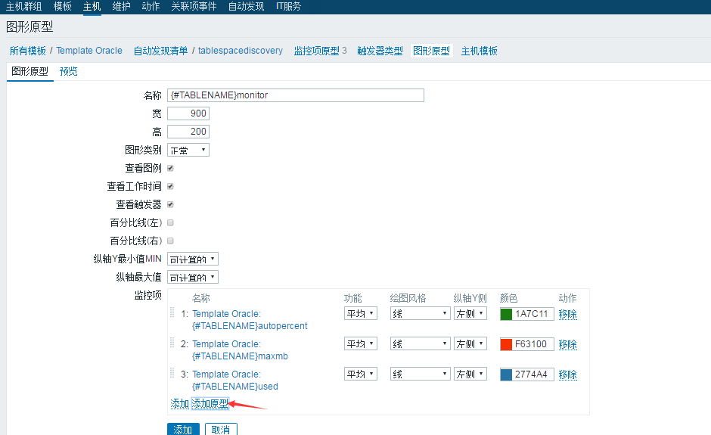711x435 pixels.
Task: Grab drag handle of autopercent item row
Action: [x=172, y=312]
